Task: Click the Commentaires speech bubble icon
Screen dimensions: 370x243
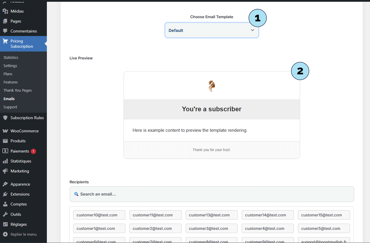Action: [x=5, y=31]
